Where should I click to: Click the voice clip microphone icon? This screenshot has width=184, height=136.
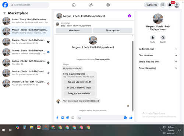pyautogui.click(x=57, y=118)
